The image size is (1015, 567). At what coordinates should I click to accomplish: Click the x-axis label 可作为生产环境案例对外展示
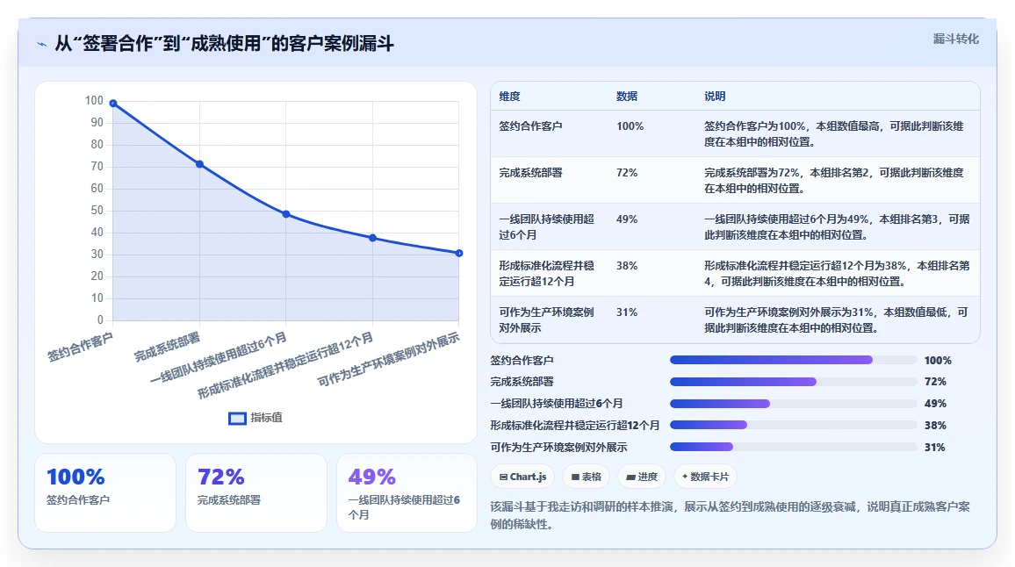click(x=388, y=359)
